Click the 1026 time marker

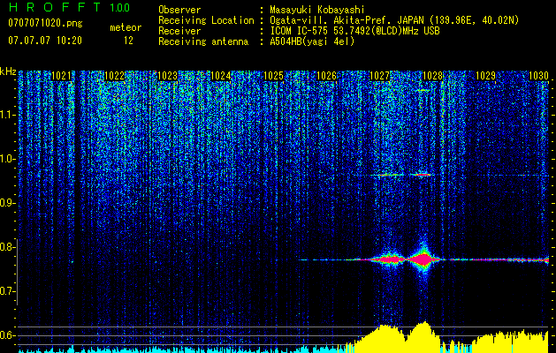click(x=326, y=76)
